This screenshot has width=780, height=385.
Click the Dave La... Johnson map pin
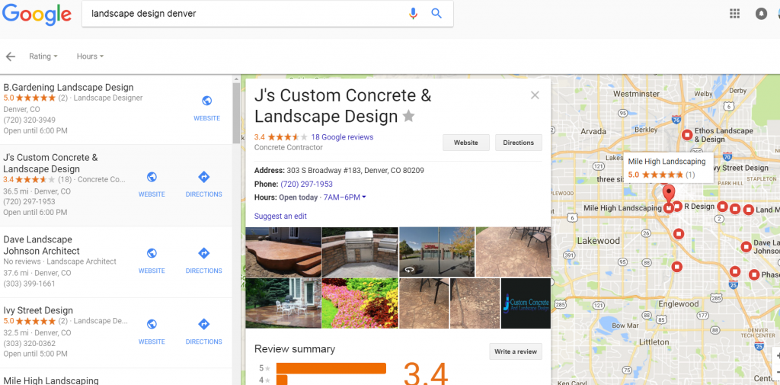coord(746,246)
